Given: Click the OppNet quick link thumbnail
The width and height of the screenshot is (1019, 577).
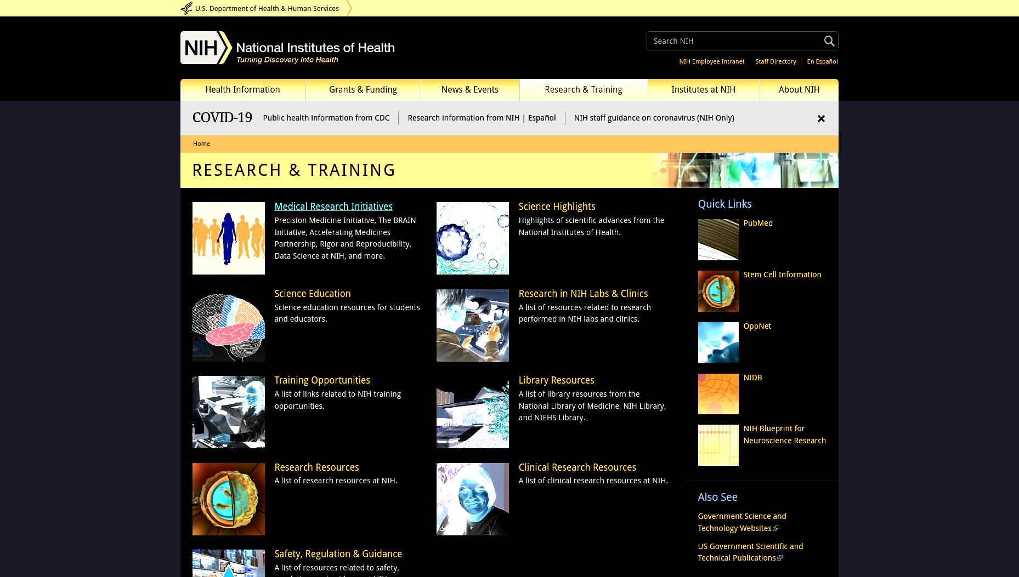Looking at the screenshot, I should [718, 342].
